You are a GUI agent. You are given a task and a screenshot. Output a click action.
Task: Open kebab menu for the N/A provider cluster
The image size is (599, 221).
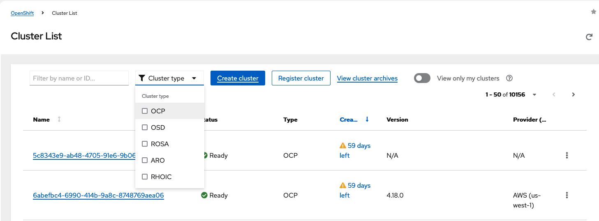(x=567, y=155)
